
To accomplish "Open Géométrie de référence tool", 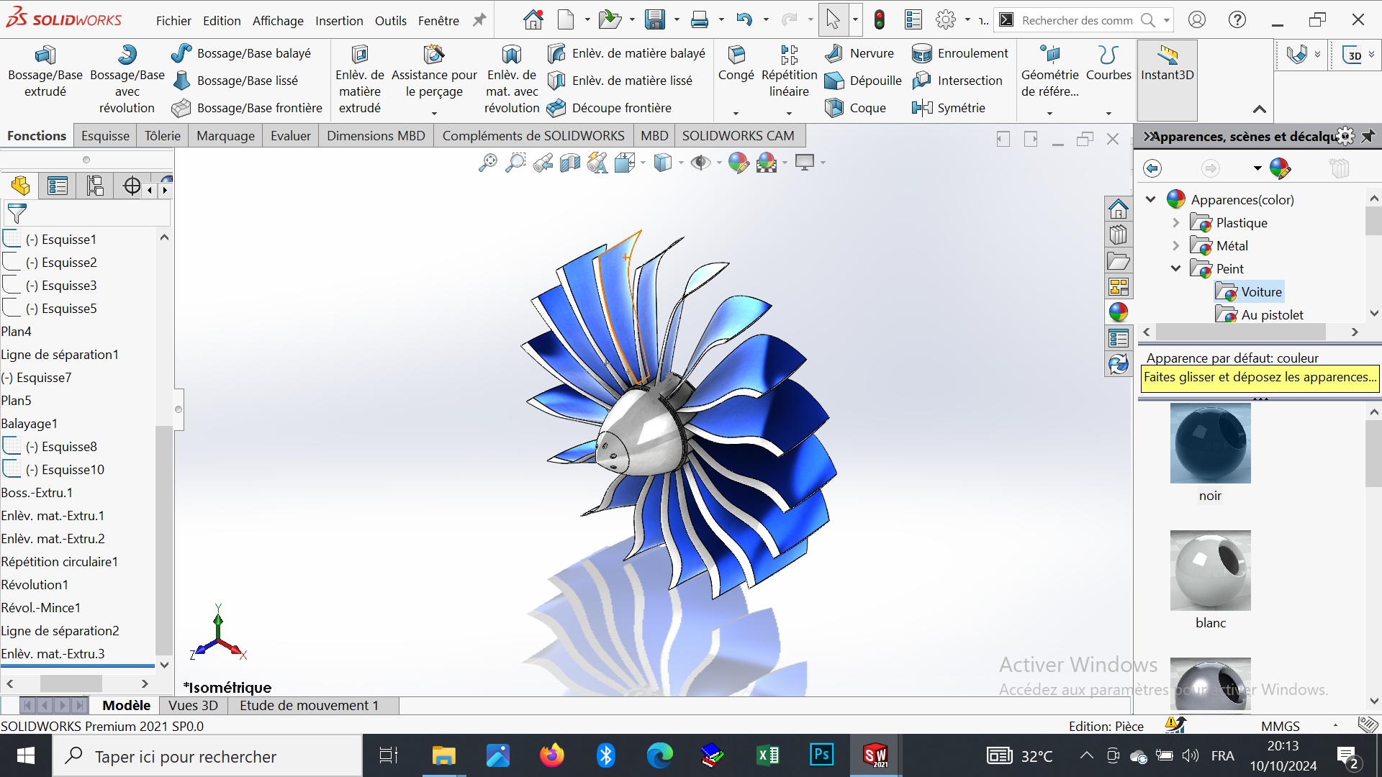I will click(1049, 72).
